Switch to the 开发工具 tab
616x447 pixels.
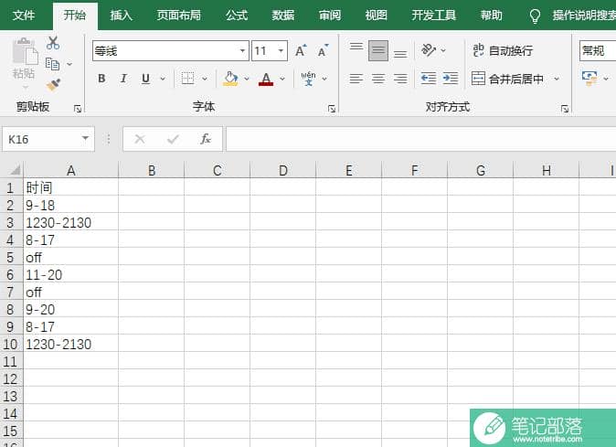tap(434, 16)
